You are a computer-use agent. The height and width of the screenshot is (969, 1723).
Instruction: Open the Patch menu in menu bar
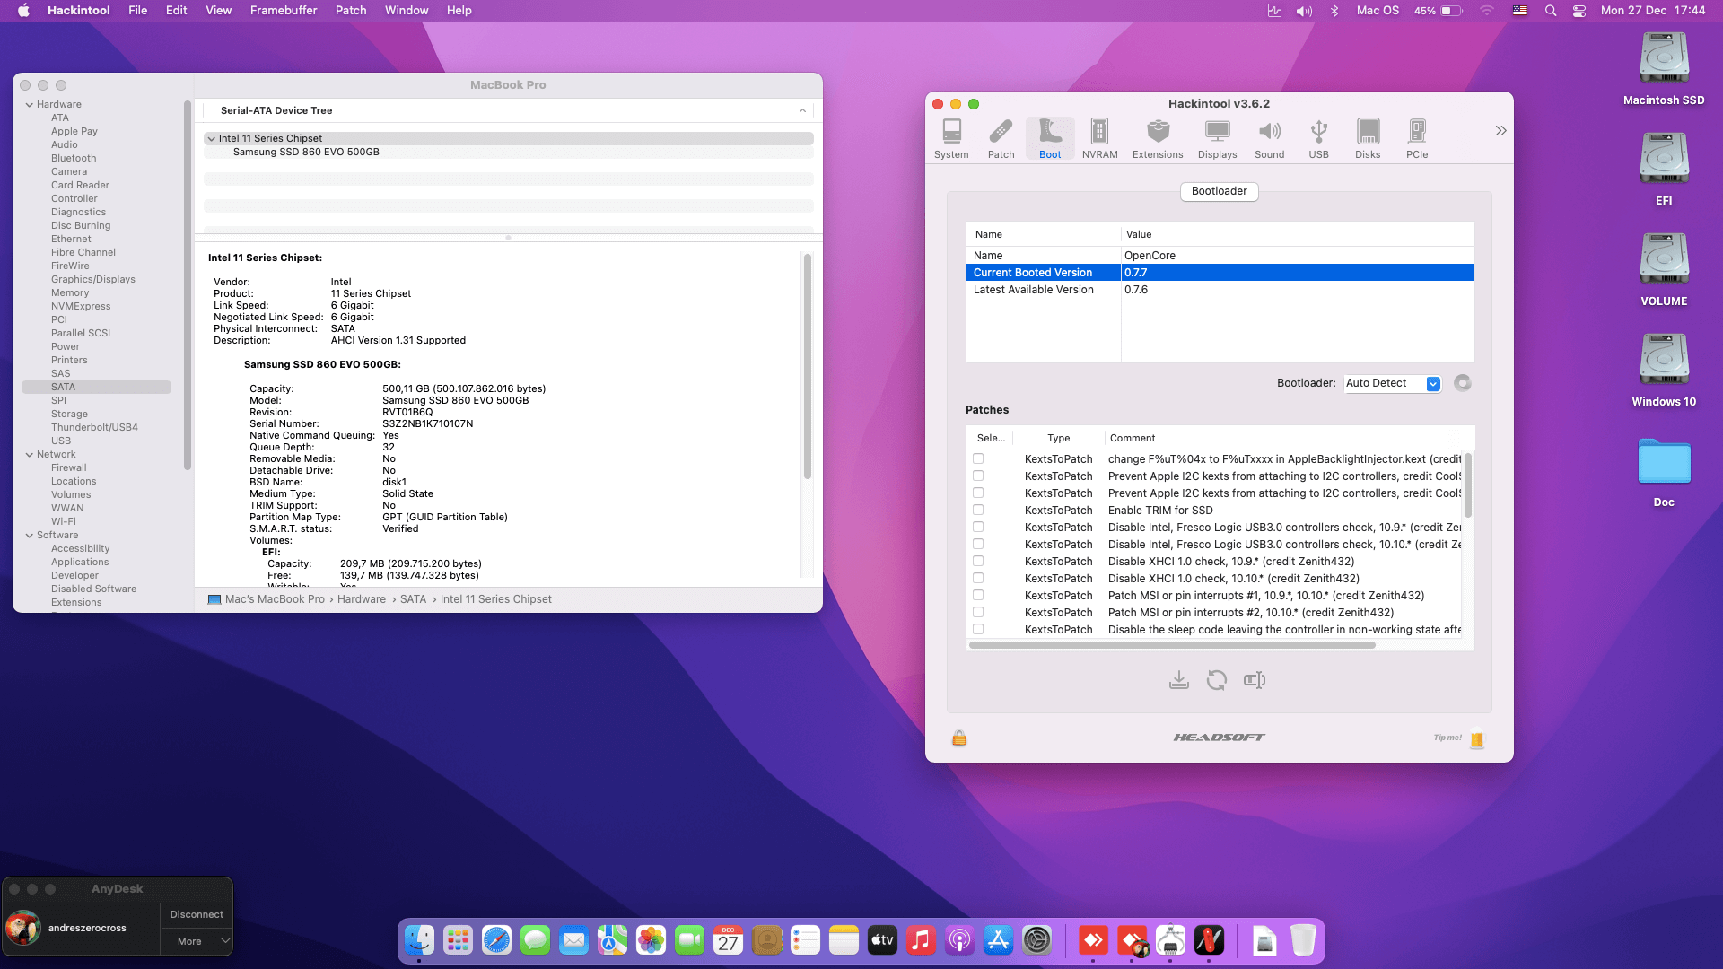[x=351, y=11]
